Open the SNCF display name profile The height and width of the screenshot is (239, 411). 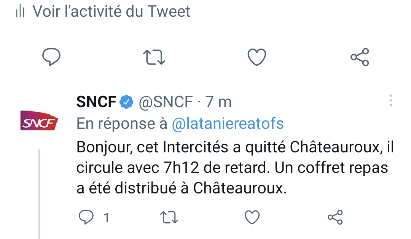pos(96,102)
